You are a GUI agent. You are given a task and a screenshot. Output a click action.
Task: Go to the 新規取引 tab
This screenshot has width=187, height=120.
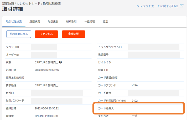[71, 22]
